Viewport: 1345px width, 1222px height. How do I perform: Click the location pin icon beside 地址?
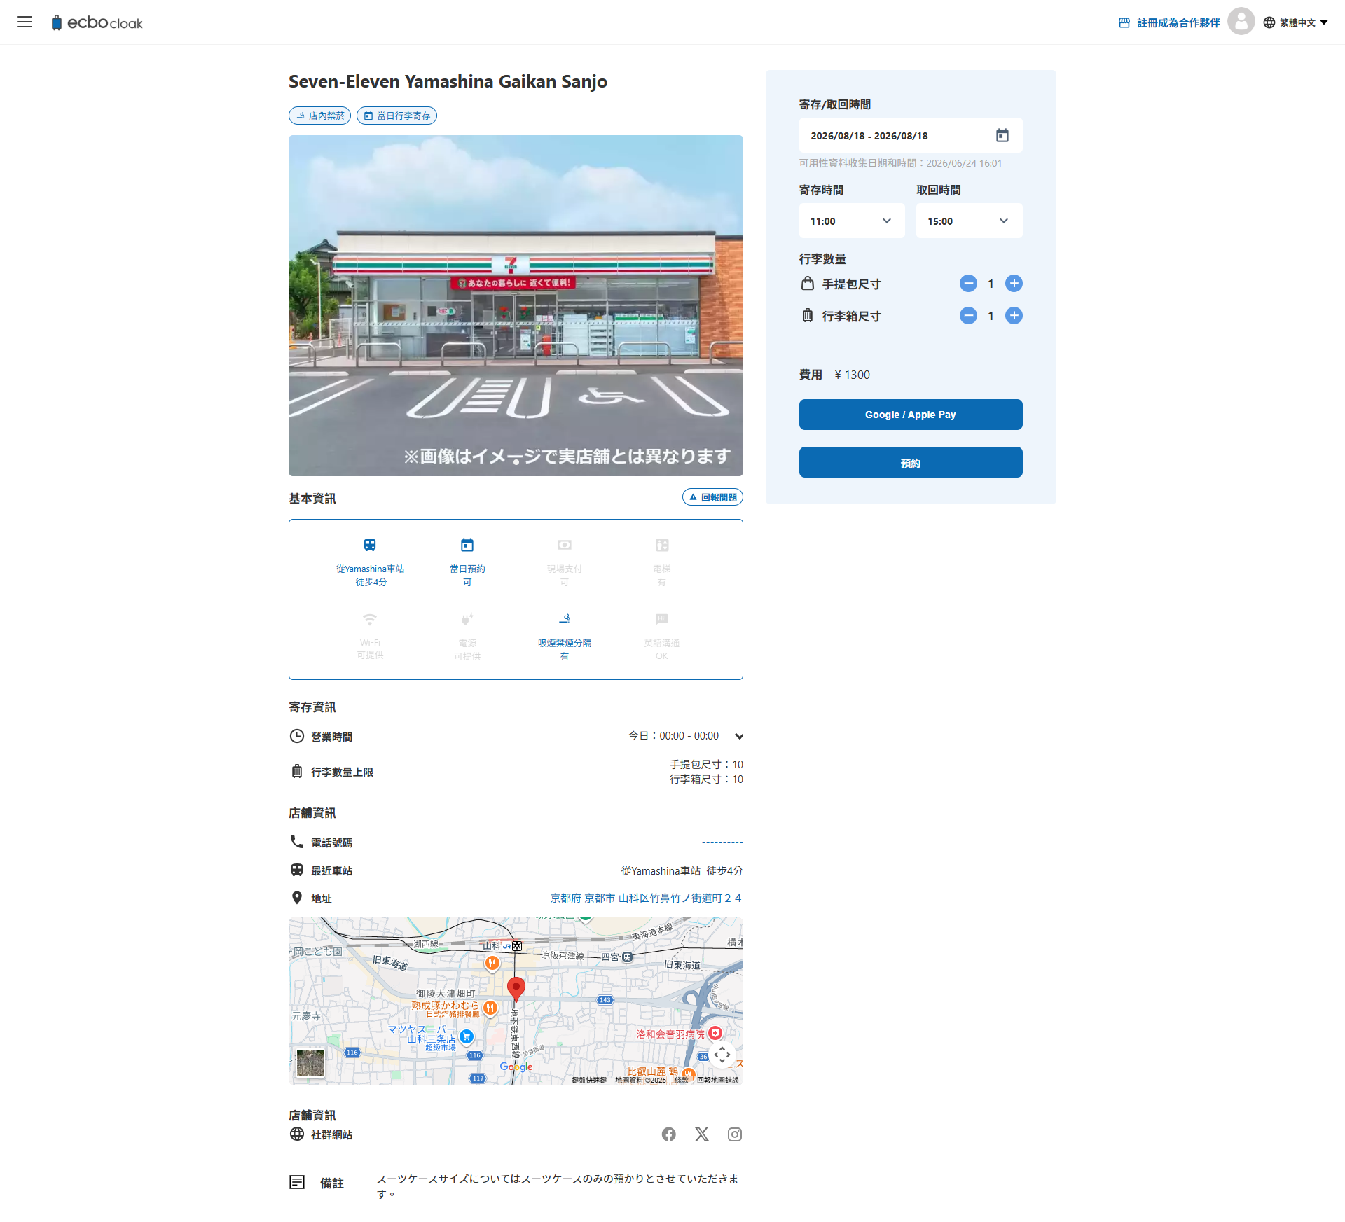[297, 898]
